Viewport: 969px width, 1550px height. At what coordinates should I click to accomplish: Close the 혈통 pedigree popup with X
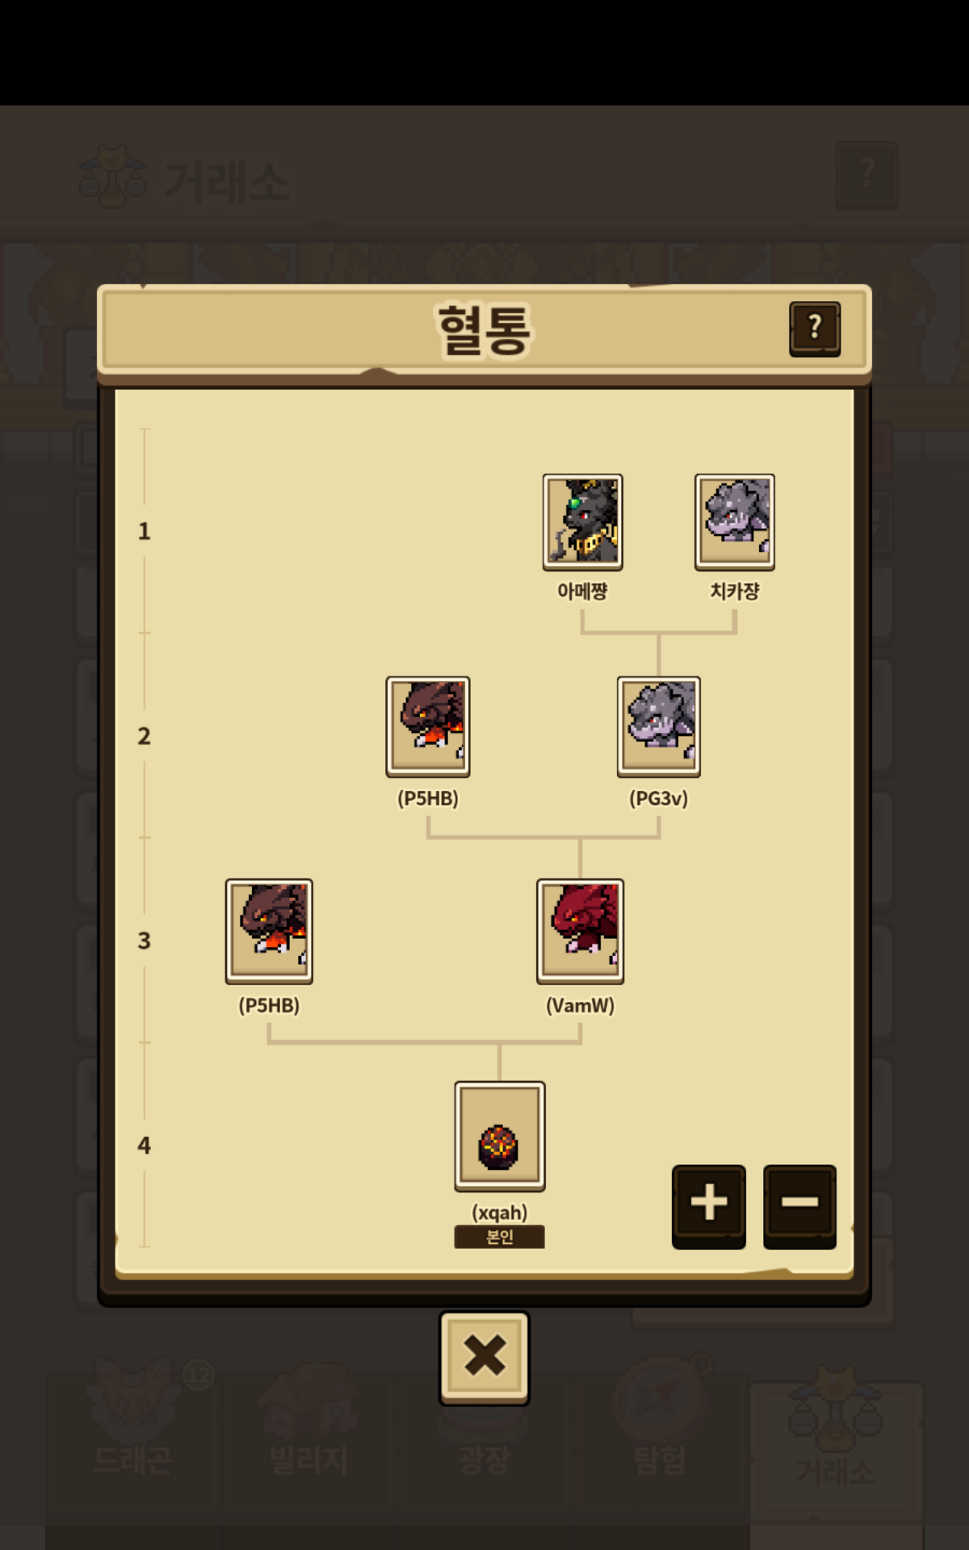(x=484, y=1358)
